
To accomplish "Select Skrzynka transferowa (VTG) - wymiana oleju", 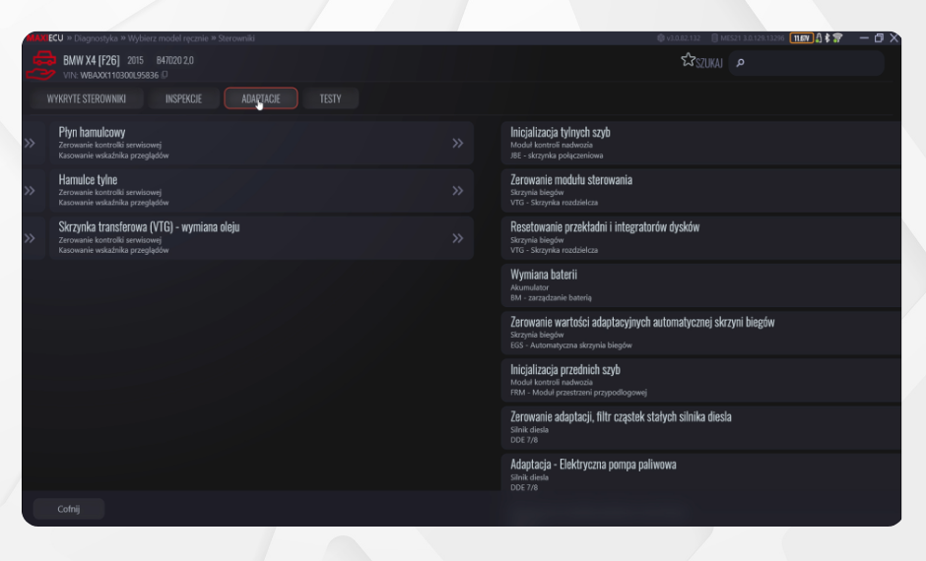I will 262,238.
